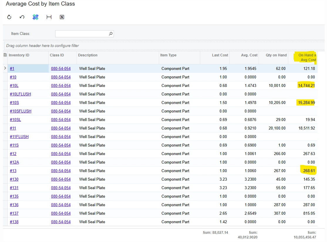Screen dimensions: 327x242
Task: Sort by the Avg. Cost column header
Action: (249, 55)
